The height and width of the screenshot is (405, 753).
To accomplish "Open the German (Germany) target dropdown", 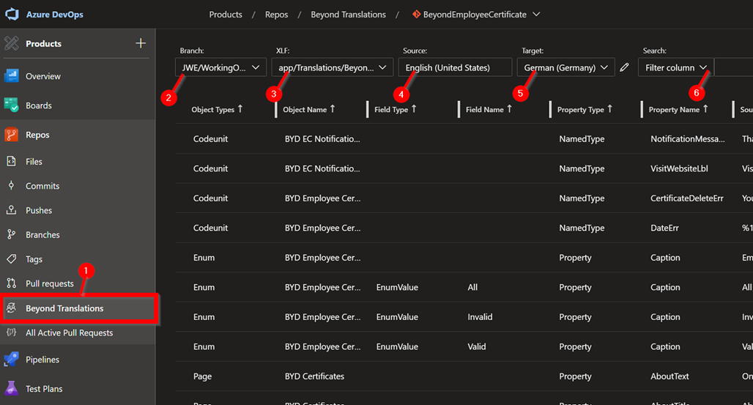I will pos(566,67).
